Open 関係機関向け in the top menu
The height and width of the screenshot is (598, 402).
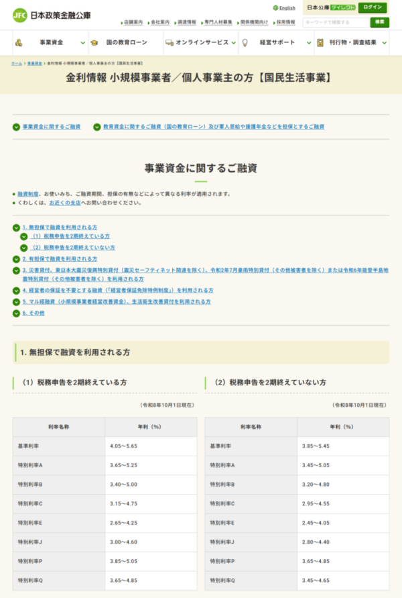[x=254, y=23]
